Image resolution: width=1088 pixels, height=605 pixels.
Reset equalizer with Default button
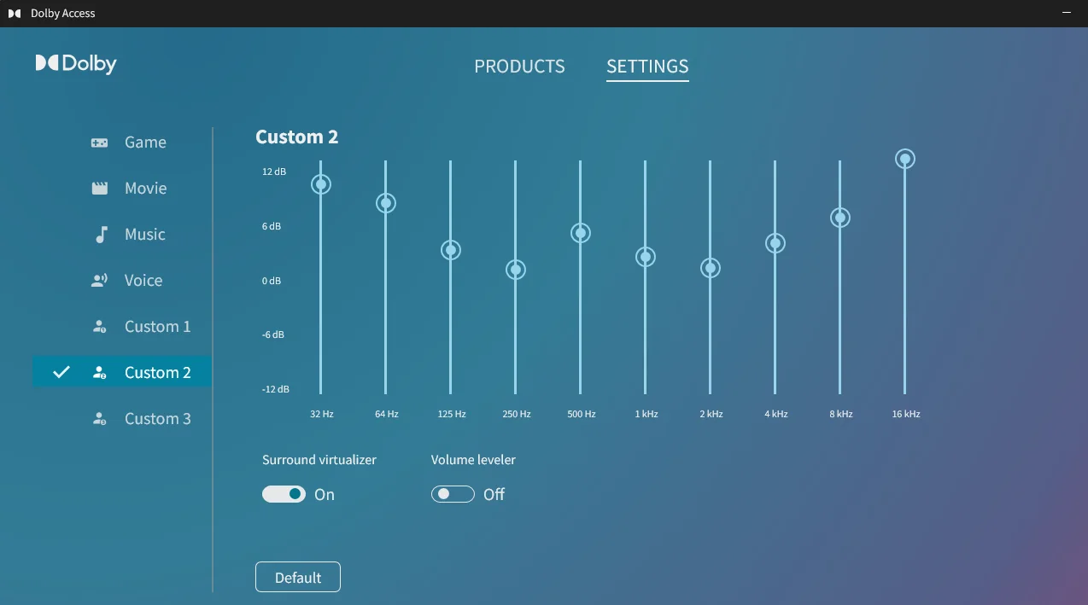[x=298, y=577]
